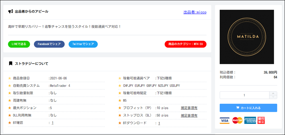The height and width of the screenshot is (135, 285).
Task: Select the text :MetaTrader 4
Action: point(59,86)
